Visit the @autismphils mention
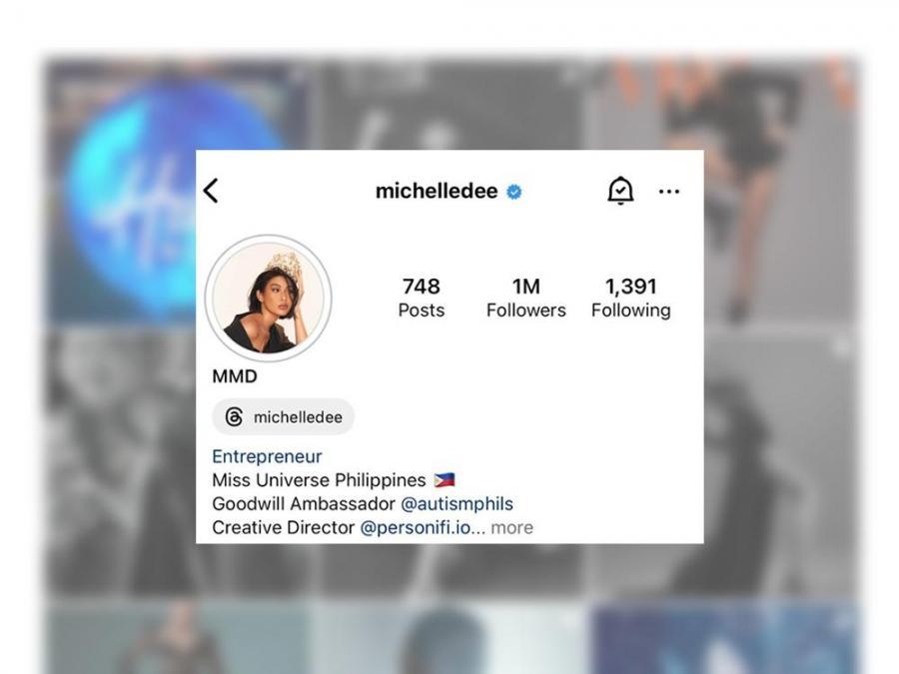 point(456,504)
